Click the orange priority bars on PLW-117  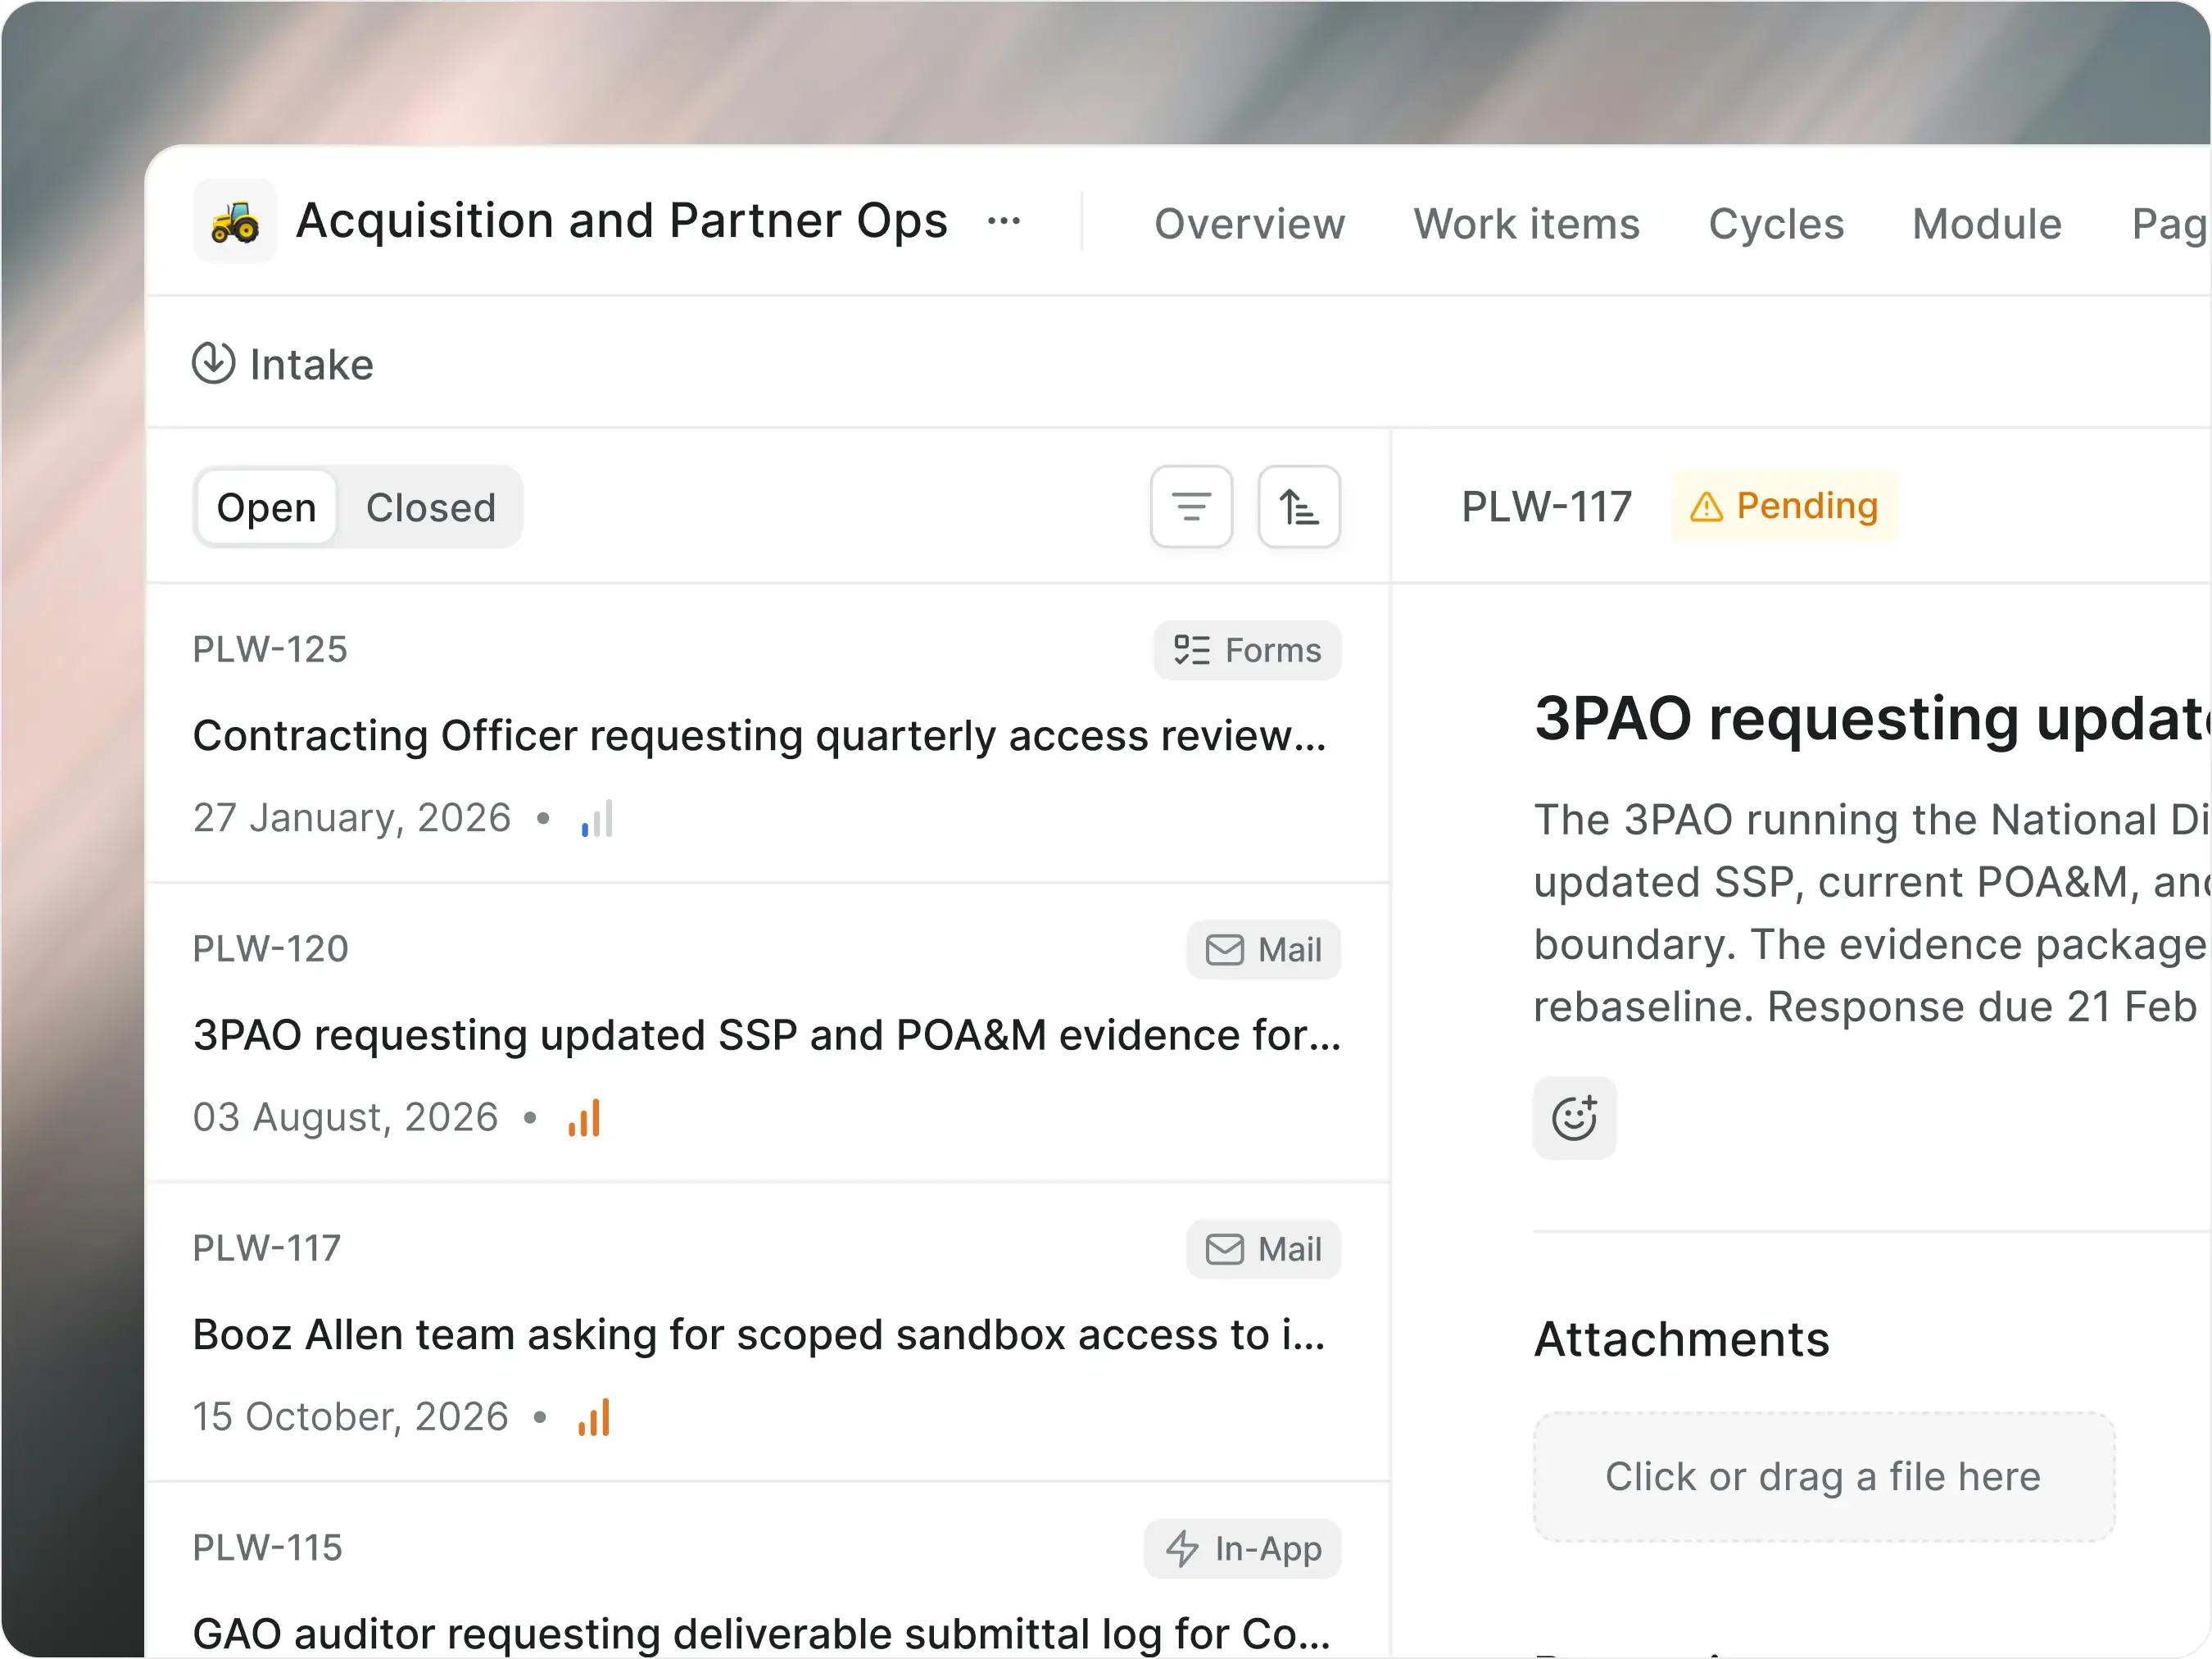coord(594,1417)
